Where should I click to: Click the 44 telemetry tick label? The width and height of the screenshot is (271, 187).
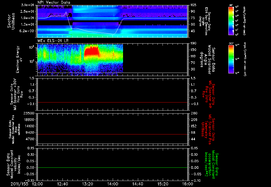coord(193,139)
